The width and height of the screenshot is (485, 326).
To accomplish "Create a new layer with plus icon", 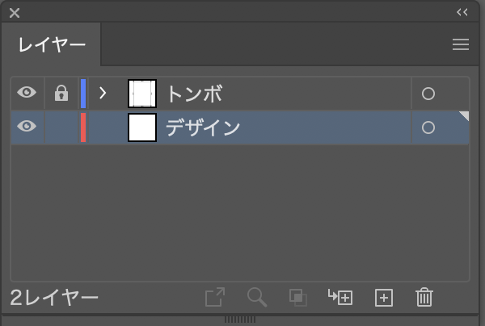I will click(384, 298).
